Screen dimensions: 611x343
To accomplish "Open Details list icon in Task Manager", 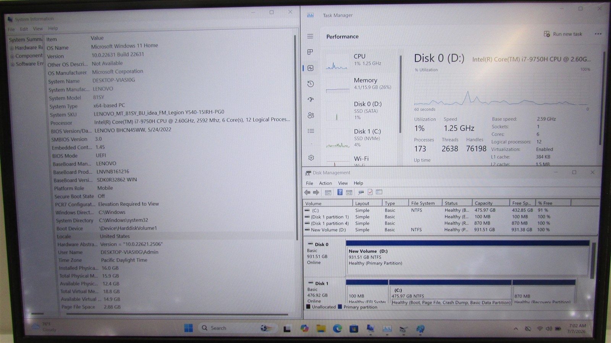I will pos(311,131).
